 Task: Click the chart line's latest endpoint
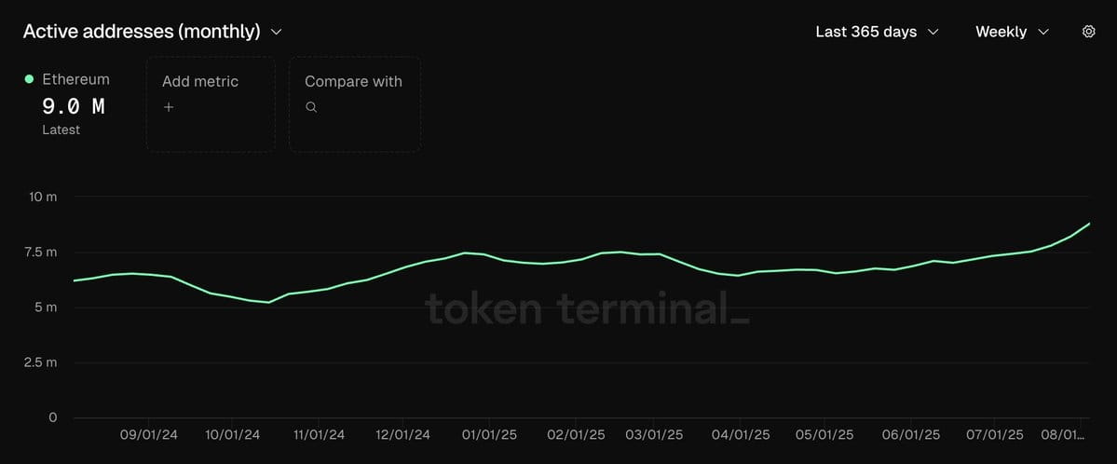[x=1089, y=224]
